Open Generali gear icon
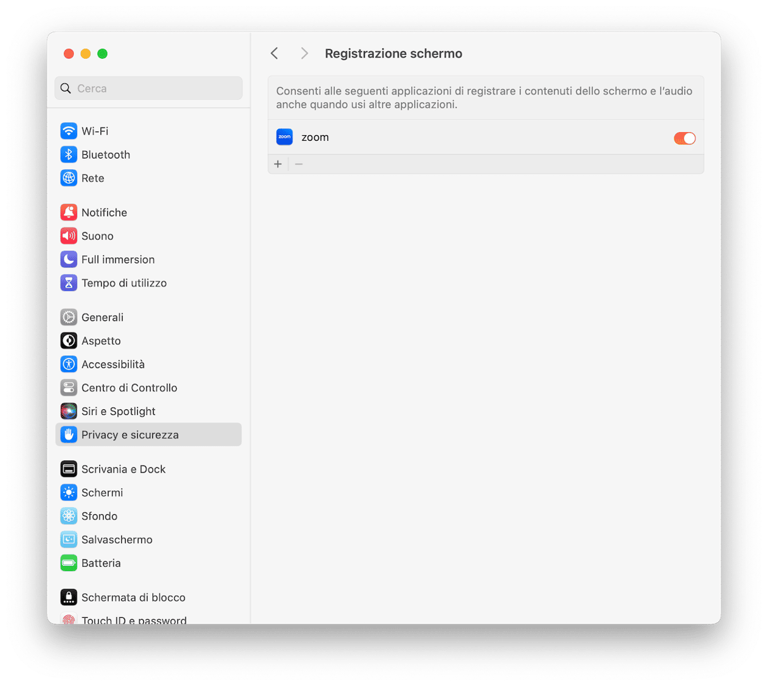The image size is (768, 686). tap(68, 317)
